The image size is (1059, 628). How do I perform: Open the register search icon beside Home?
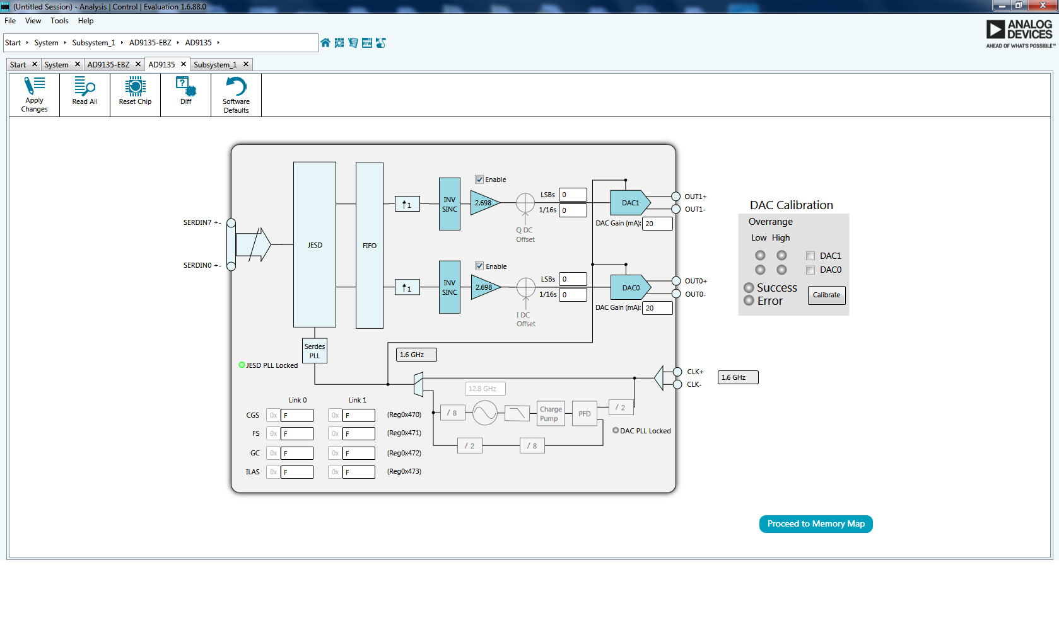(339, 43)
